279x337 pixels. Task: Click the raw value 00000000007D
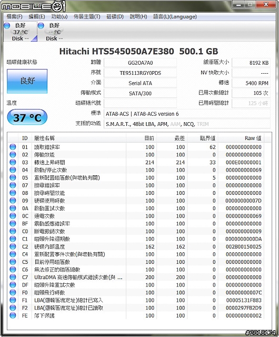point(244,201)
